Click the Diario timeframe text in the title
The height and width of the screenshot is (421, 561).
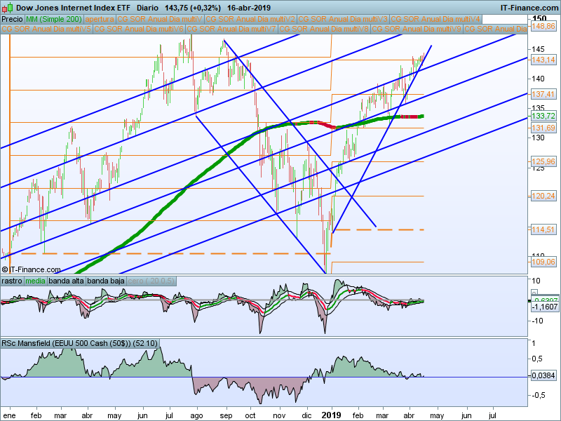click(147, 8)
